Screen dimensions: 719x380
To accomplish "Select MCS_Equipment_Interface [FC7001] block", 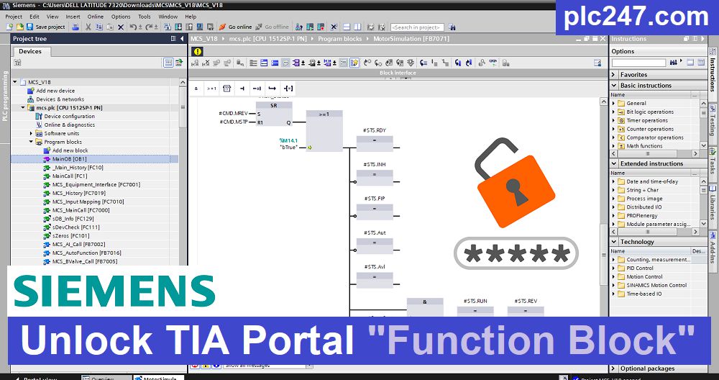I will [x=96, y=184].
